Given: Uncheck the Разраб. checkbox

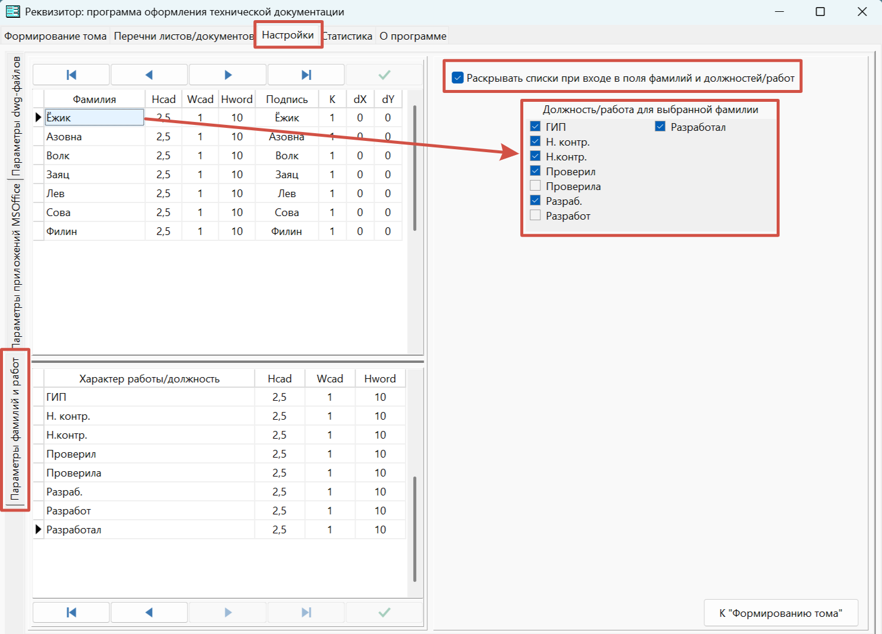Looking at the screenshot, I should click(535, 200).
